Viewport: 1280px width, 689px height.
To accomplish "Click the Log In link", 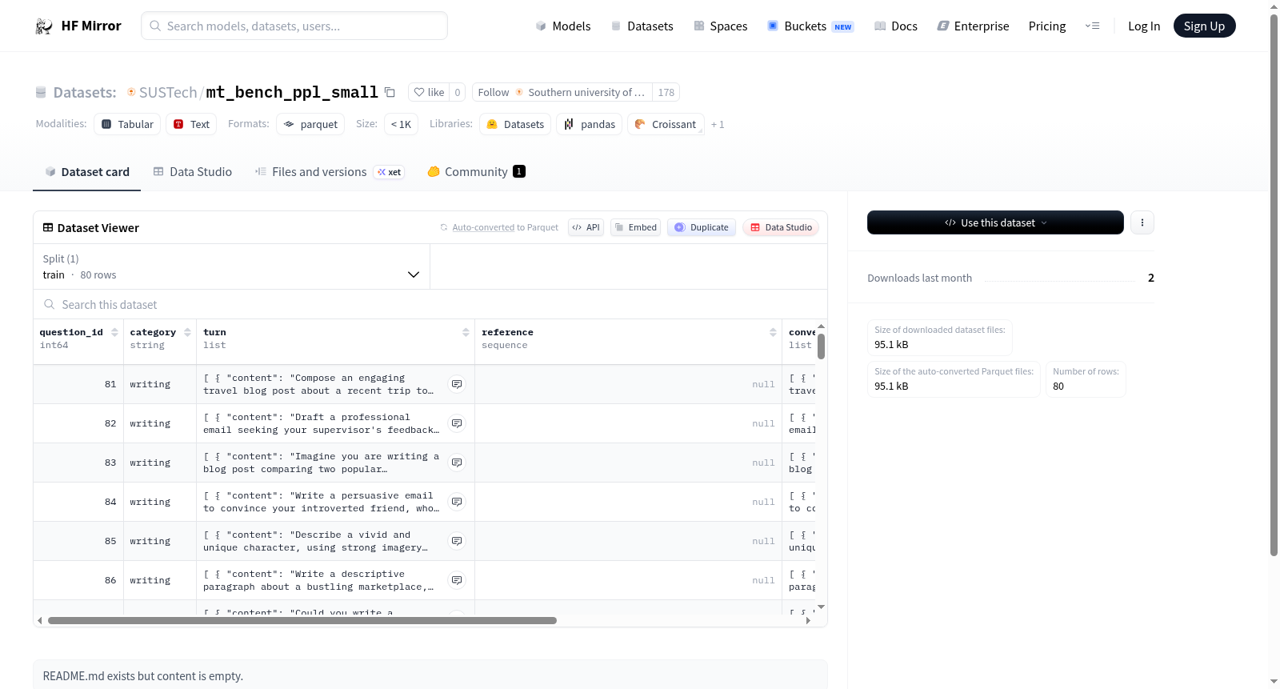I will 1144,26.
